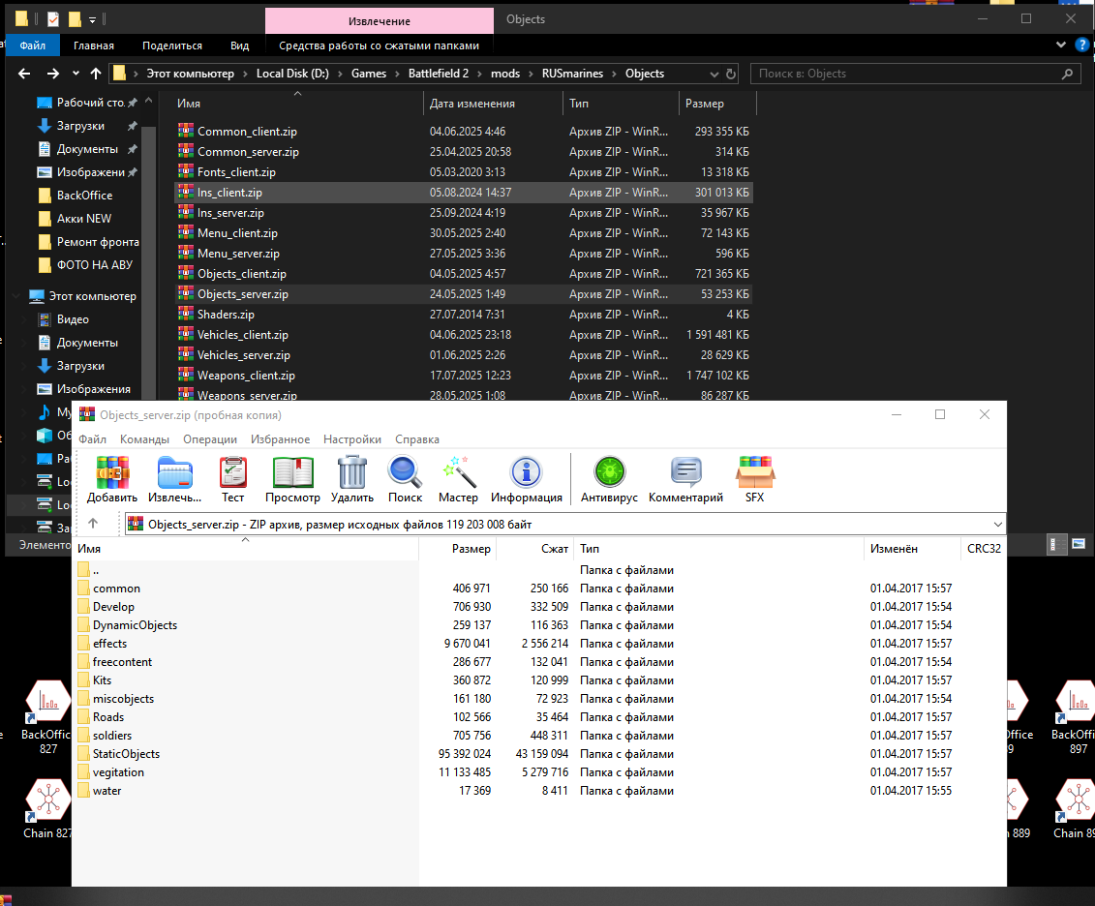Go up one level in WinRAR
The width and height of the screenshot is (1095, 906).
pyautogui.click(x=93, y=524)
